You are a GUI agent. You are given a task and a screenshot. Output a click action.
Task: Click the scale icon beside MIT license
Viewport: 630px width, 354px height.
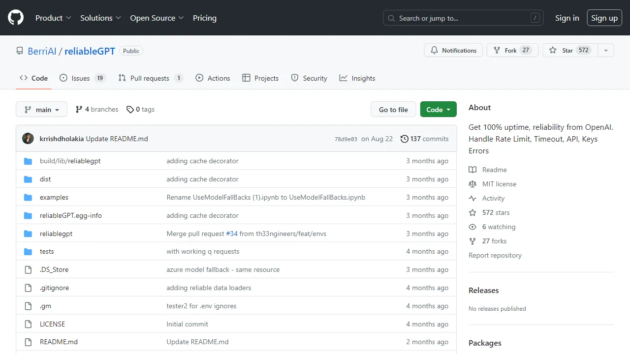point(472,184)
